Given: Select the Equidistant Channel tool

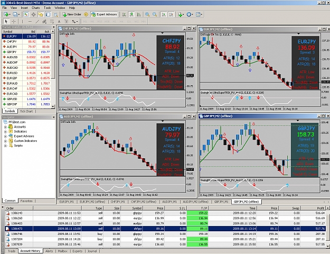Looking at the screenshot, I should point(44,21).
